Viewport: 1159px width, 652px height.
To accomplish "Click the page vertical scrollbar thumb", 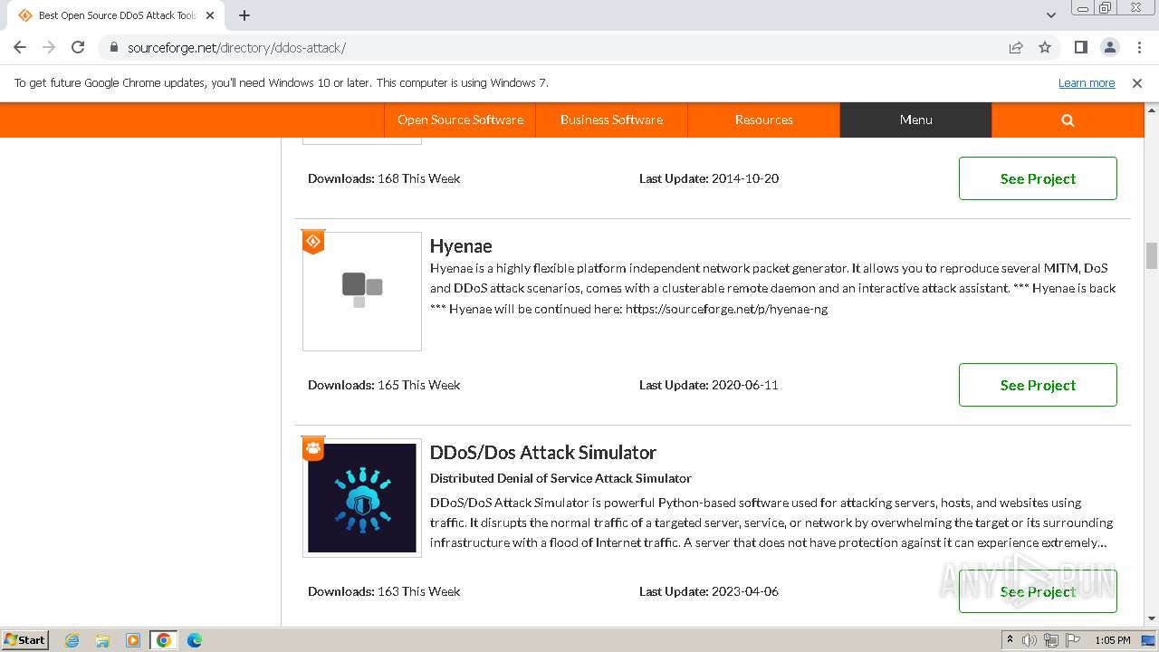I will [1152, 255].
